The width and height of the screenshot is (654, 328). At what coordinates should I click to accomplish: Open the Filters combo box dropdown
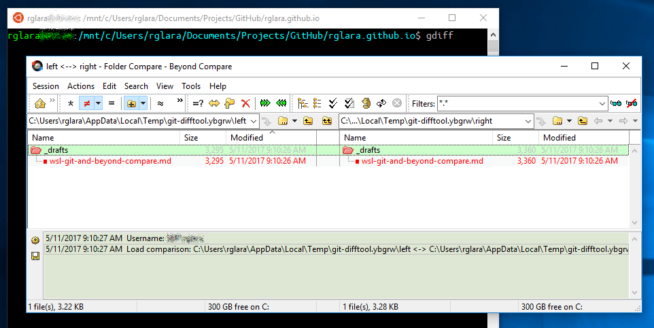click(x=602, y=104)
